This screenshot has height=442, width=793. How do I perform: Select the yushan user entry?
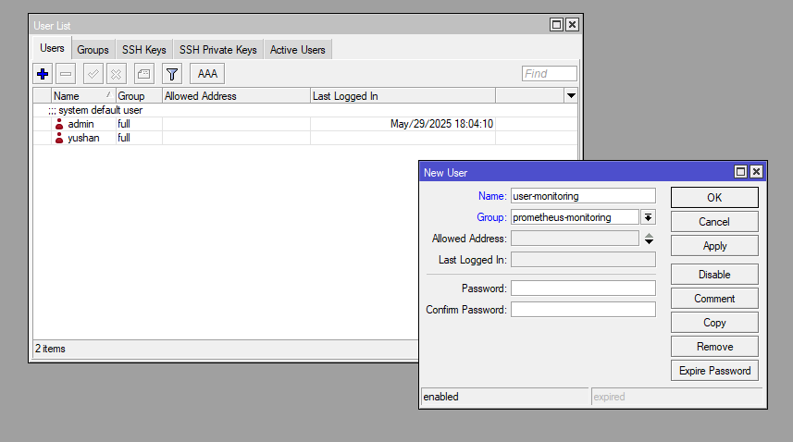(x=82, y=138)
